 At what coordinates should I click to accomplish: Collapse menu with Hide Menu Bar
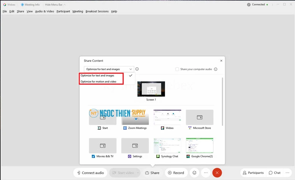click(55, 4)
